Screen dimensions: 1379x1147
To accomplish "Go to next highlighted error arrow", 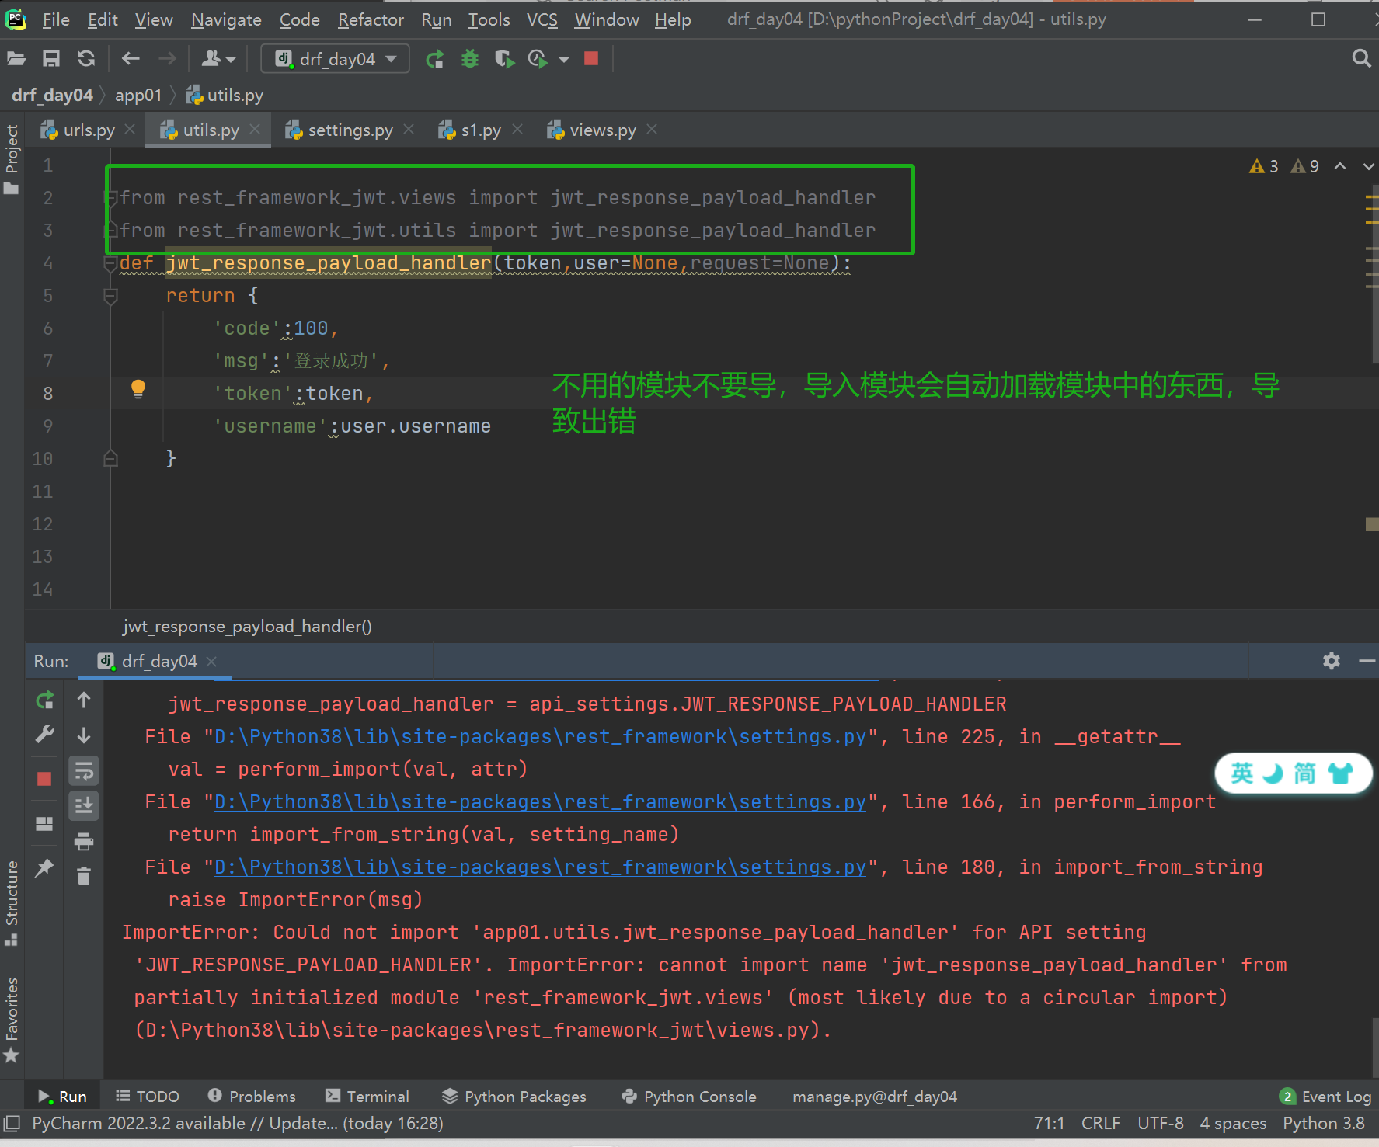I will (x=1368, y=166).
